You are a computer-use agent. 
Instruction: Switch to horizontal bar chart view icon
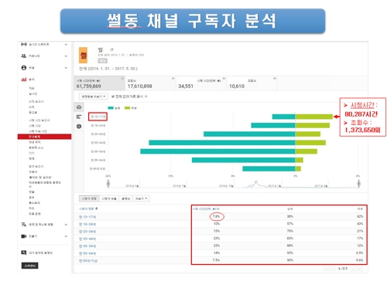79,117
